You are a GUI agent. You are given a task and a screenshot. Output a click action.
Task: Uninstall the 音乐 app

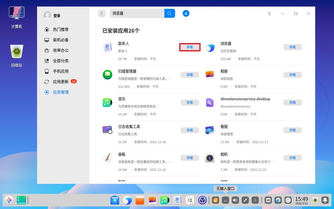pyautogui.click(x=190, y=102)
